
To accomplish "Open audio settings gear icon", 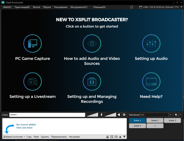I will pyautogui.click(x=124, y=115).
